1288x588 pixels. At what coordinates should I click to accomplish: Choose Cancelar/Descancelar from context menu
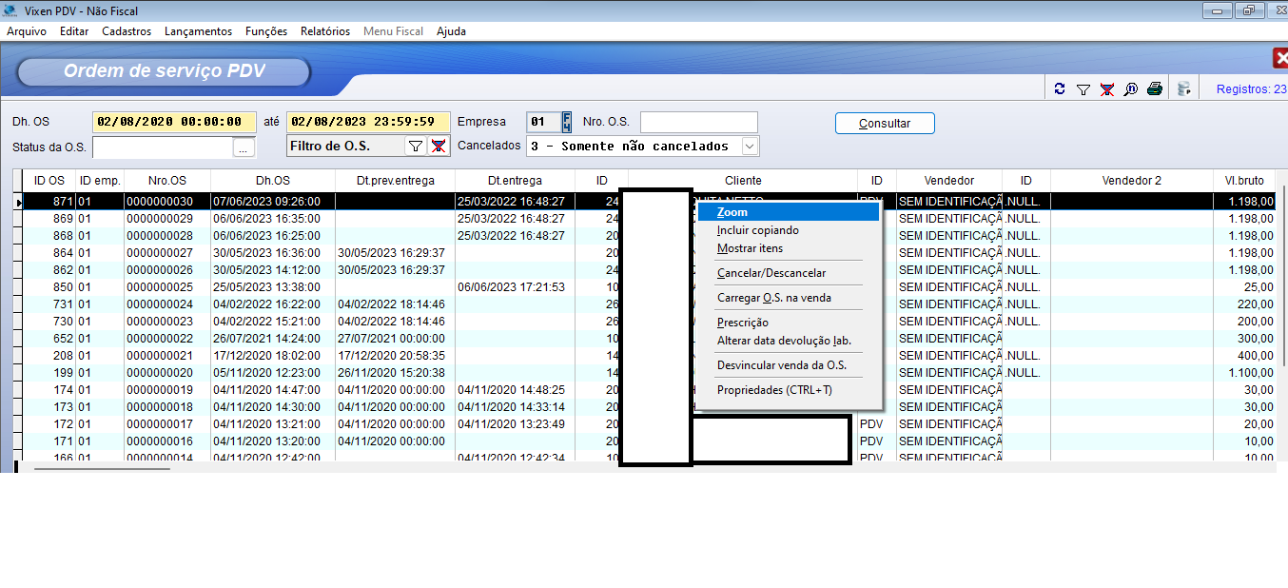[x=771, y=273]
